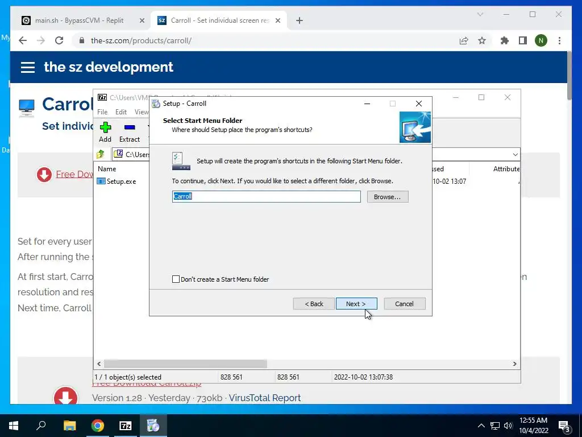582x437 pixels.
Task: Toggle Chrome side panel icon
Action: 523,40
